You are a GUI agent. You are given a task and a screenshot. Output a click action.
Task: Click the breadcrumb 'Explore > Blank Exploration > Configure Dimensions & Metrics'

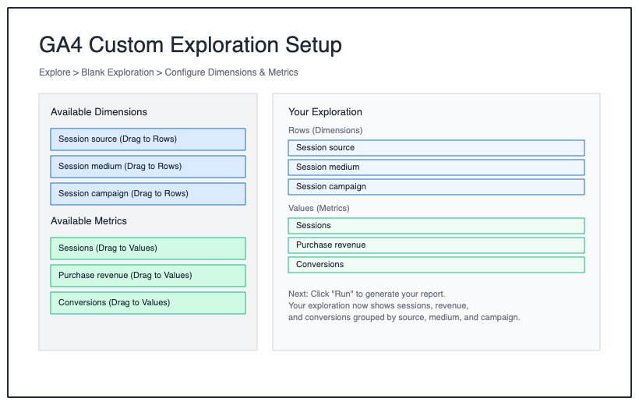point(168,72)
